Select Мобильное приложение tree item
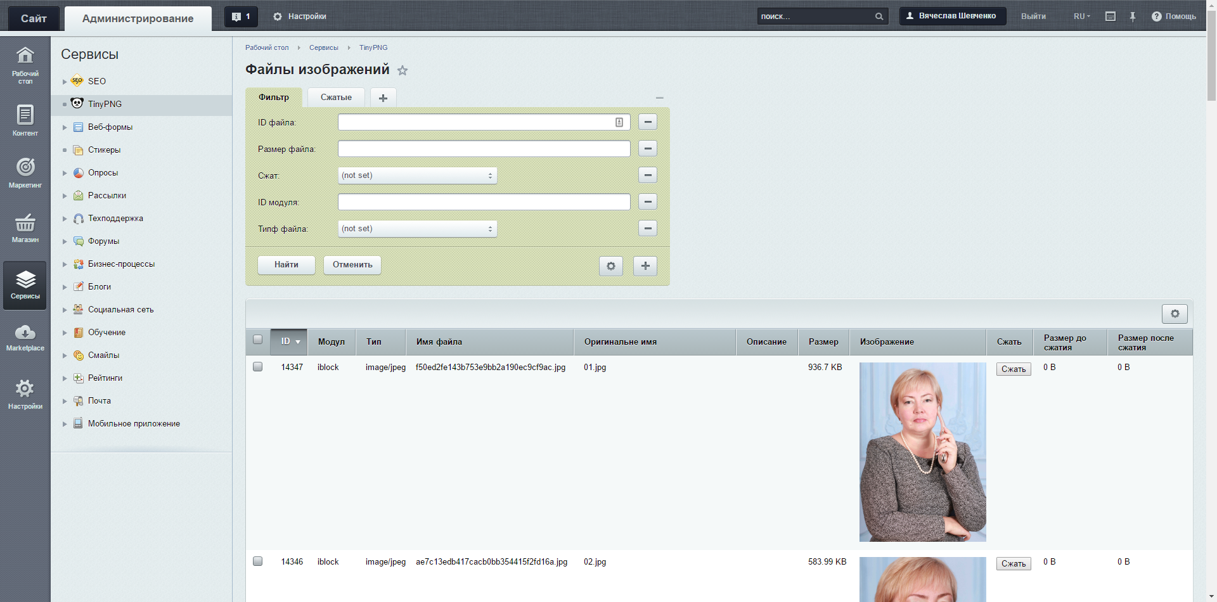This screenshot has height=602, width=1217. pyautogui.click(x=134, y=424)
